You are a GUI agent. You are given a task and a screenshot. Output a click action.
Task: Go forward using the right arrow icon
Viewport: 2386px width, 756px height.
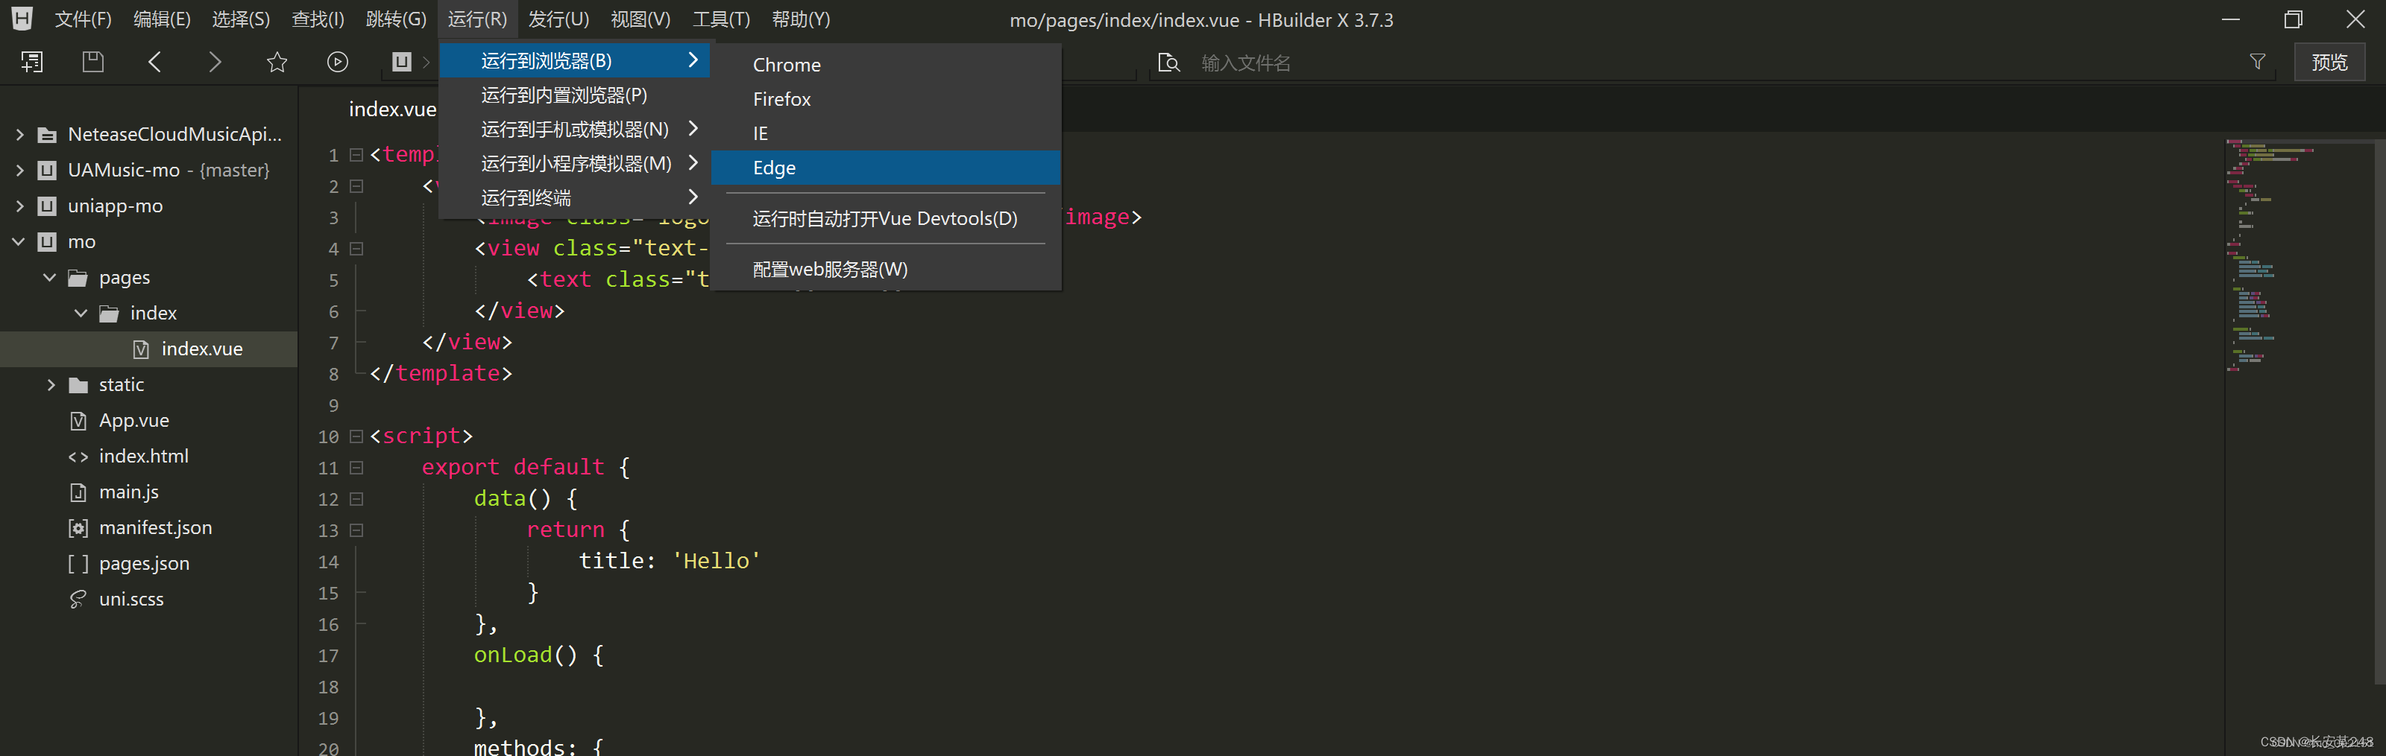pyautogui.click(x=215, y=62)
